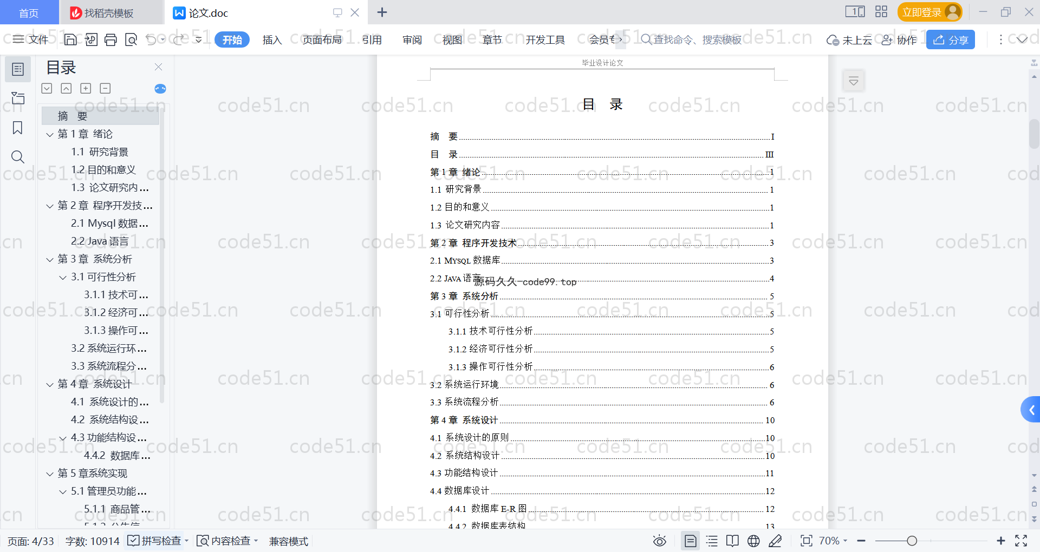Collapse 3.1 可行性分析 outline node

pos(63,278)
